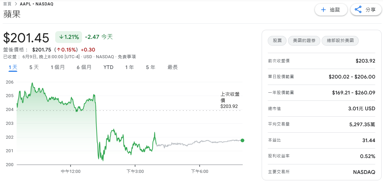Click the 已收盤 market status text
Viewport: 383px width, 181px height.
click(x=10, y=57)
